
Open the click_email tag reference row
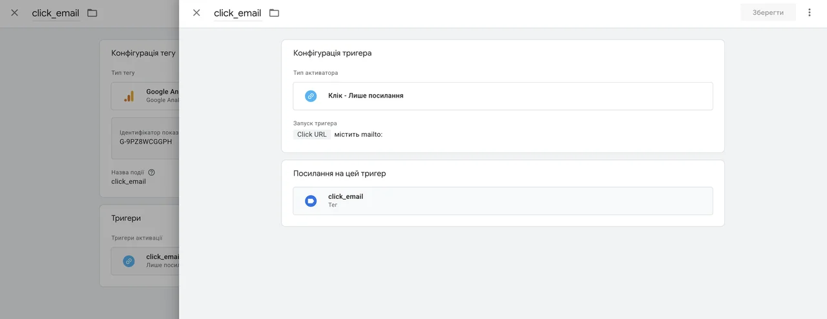point(503,201)
